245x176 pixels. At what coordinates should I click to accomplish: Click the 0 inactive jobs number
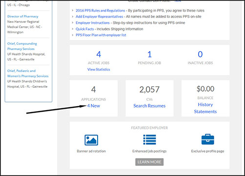pyautogui.click(x=200, y=54)
